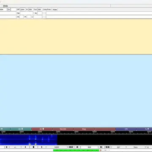Focus the Az azimuth input field
Viewport: 152px width, 152px height.
pyautogui.click(x=40, y=13)
